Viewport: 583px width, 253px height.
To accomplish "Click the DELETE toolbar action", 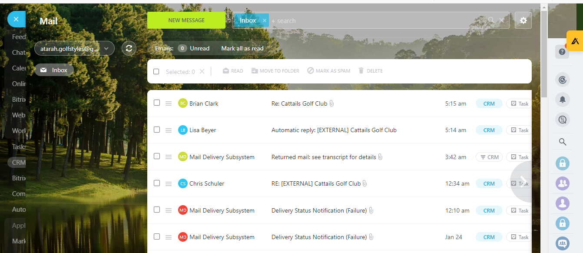I will (x=371, y=71).
